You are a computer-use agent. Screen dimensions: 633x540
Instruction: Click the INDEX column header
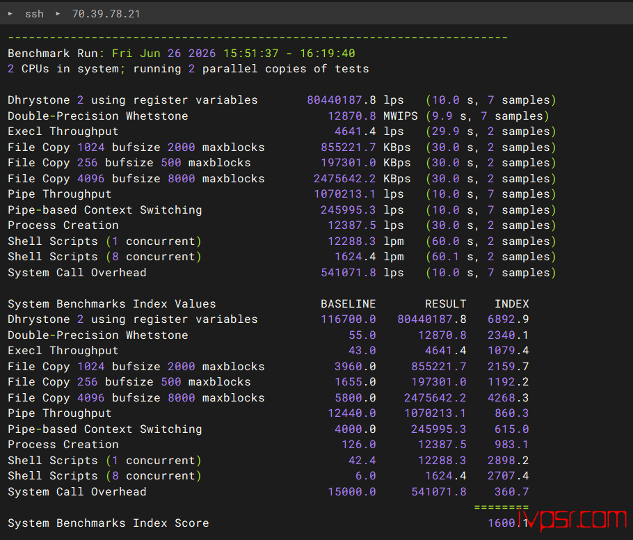click(512, 304)
